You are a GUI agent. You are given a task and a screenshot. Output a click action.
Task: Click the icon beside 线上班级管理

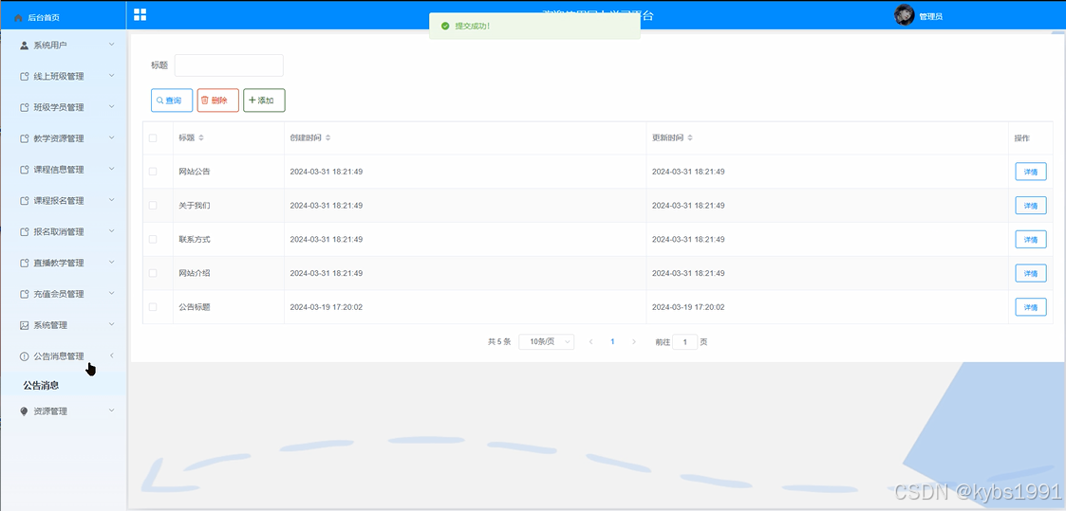25,77
